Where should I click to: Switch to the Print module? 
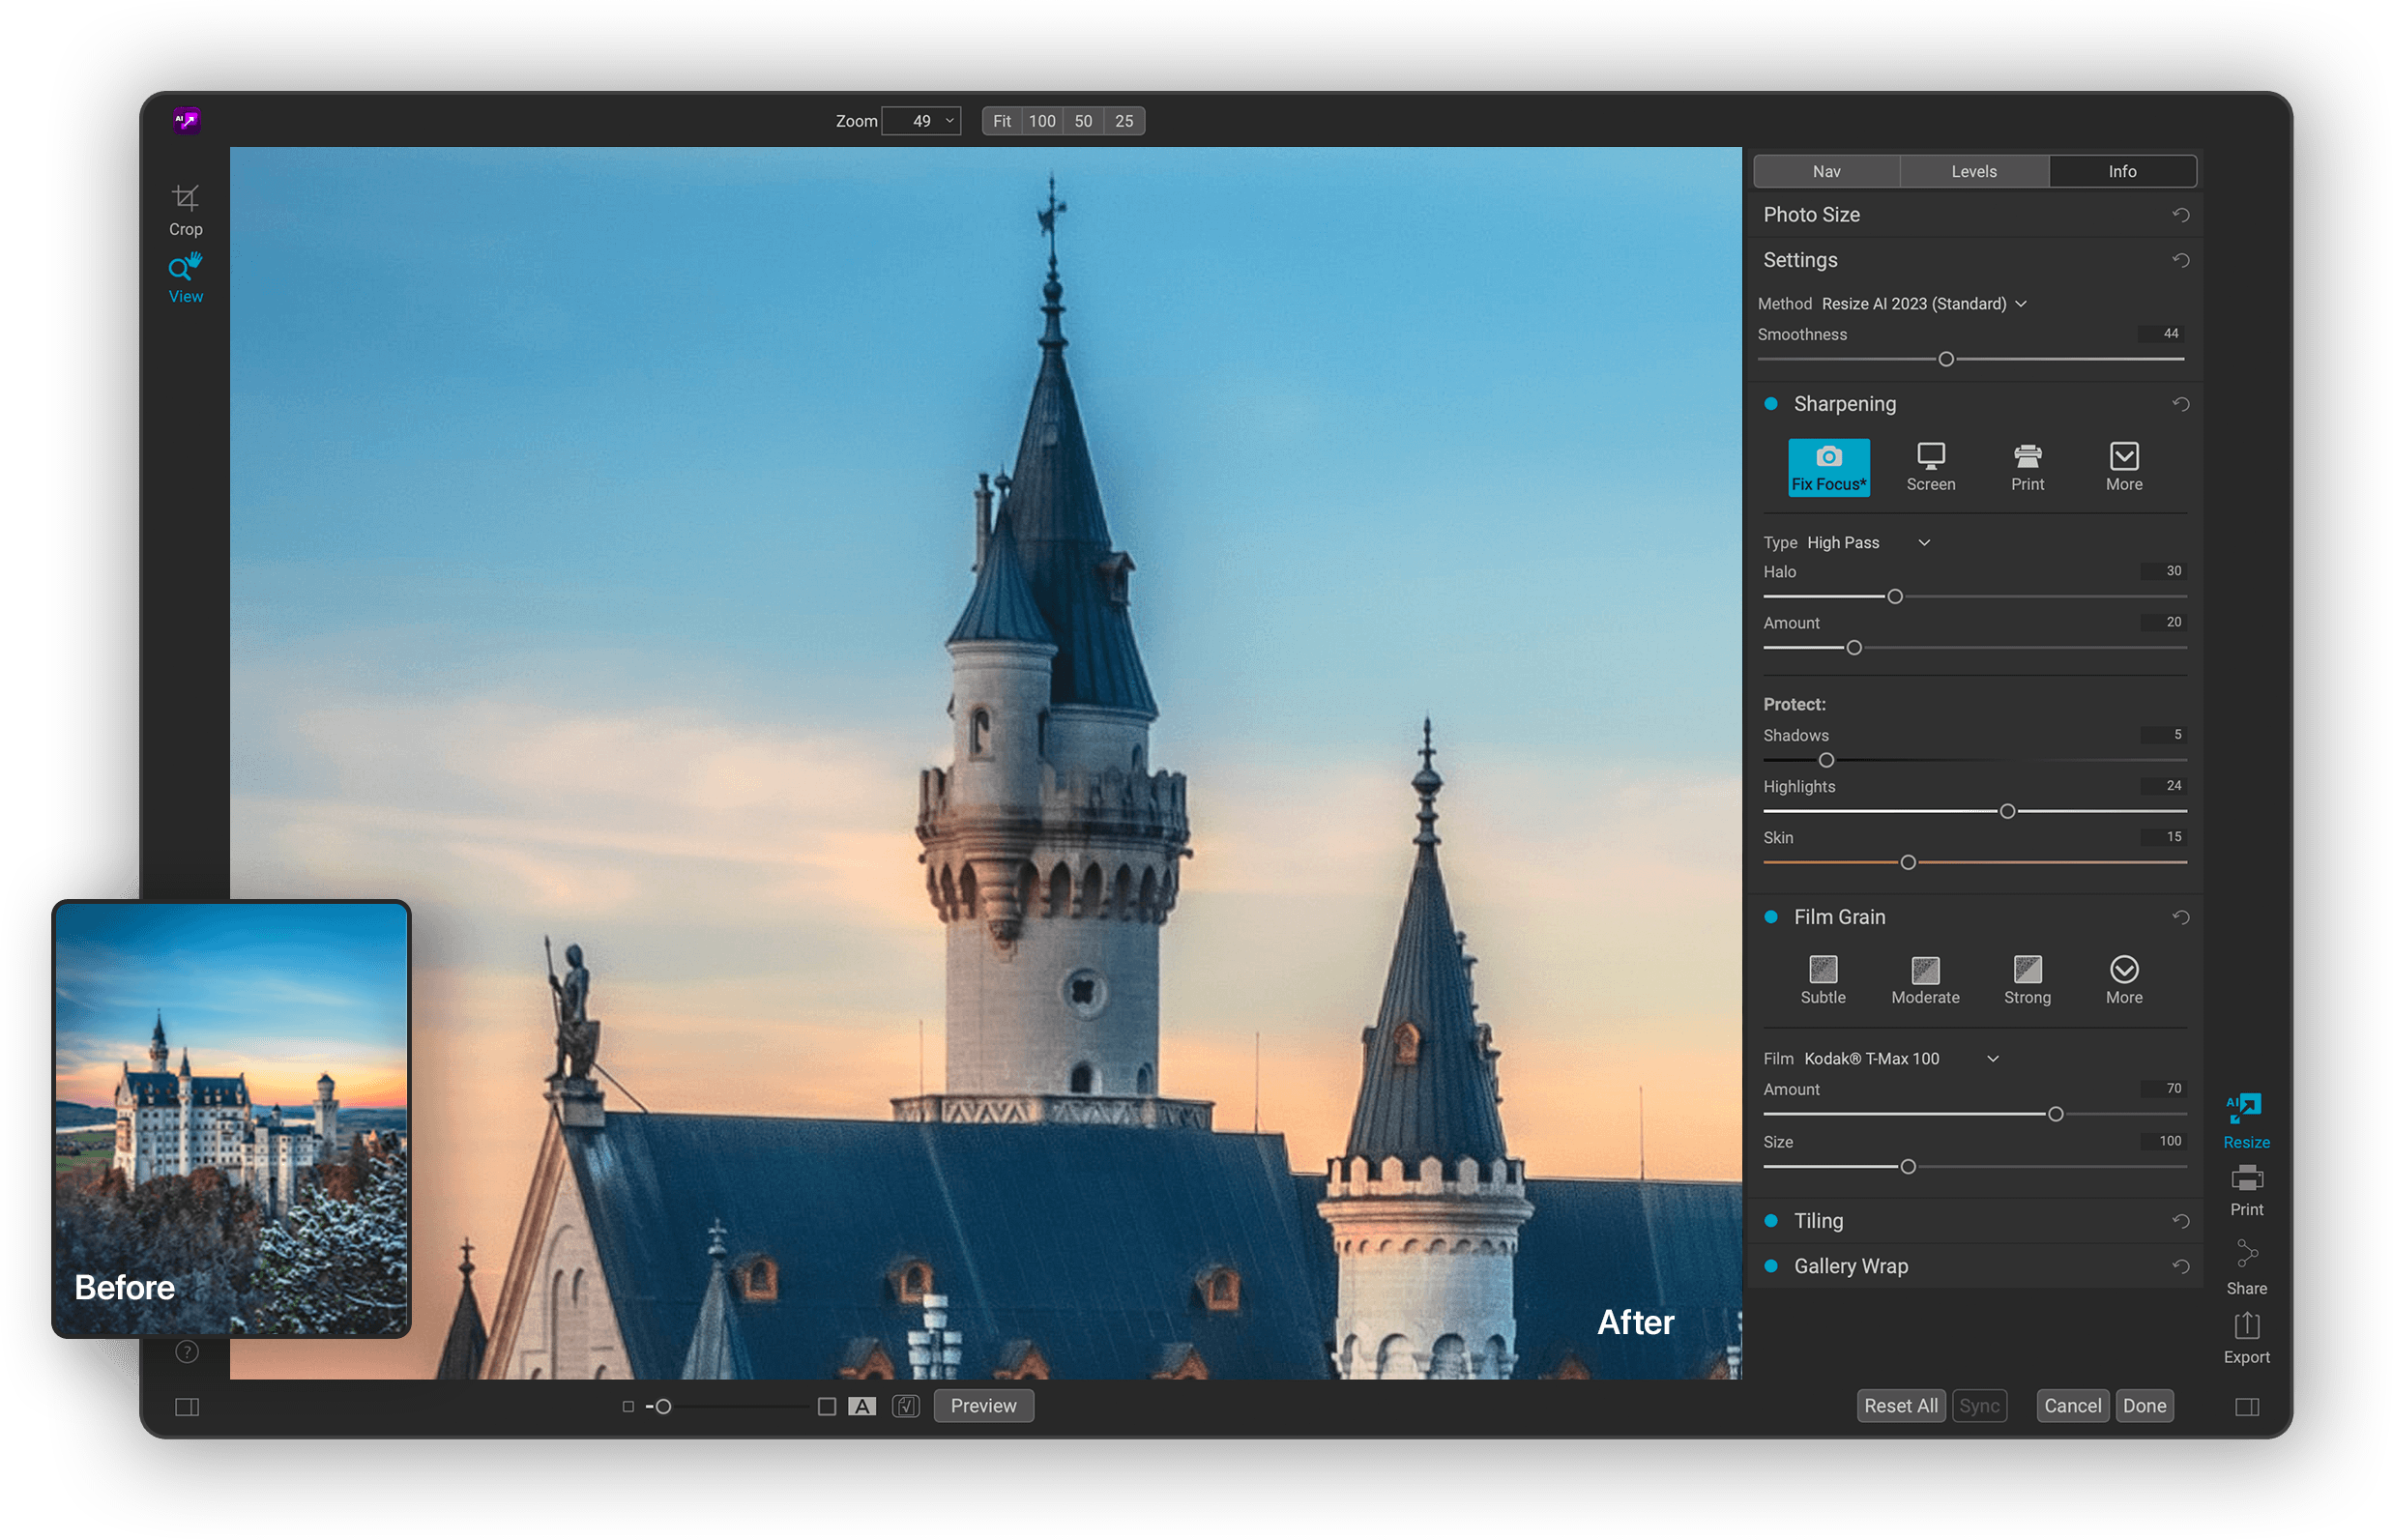click(2247, 1189)
